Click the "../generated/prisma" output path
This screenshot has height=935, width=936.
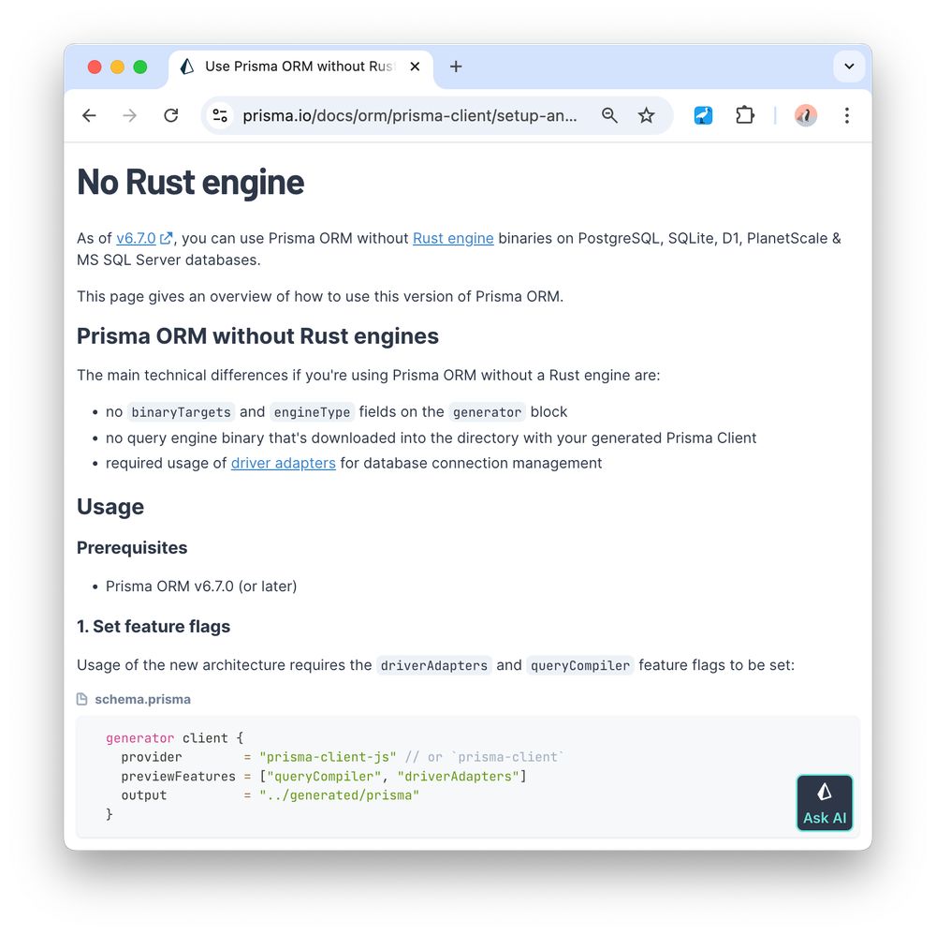339,795
